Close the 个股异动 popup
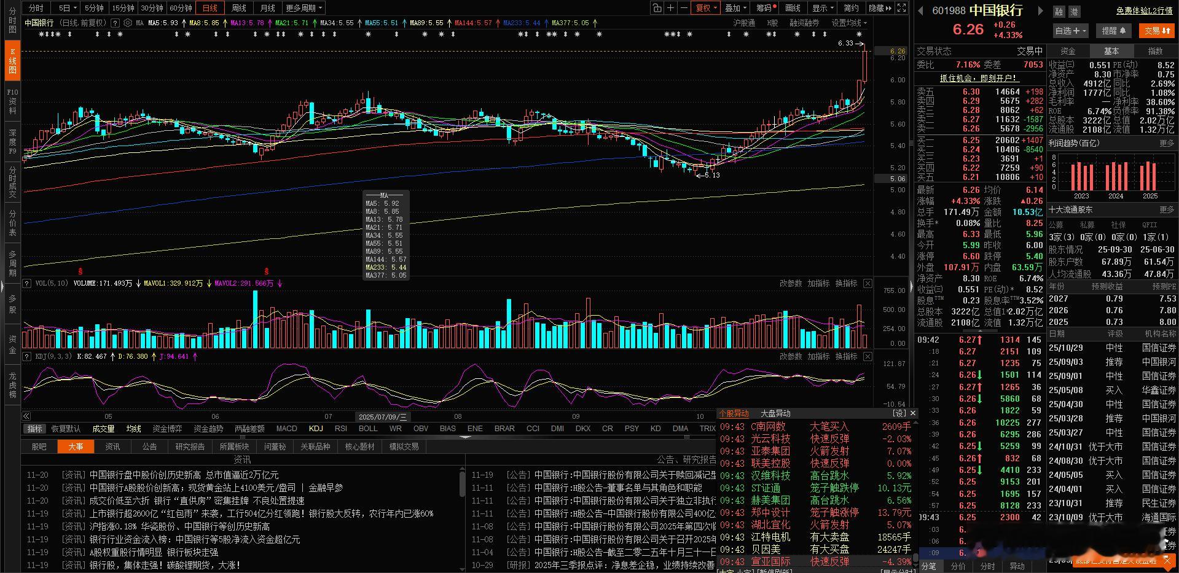The height and width of the screenshot is (573, 1179). point(912,413)
